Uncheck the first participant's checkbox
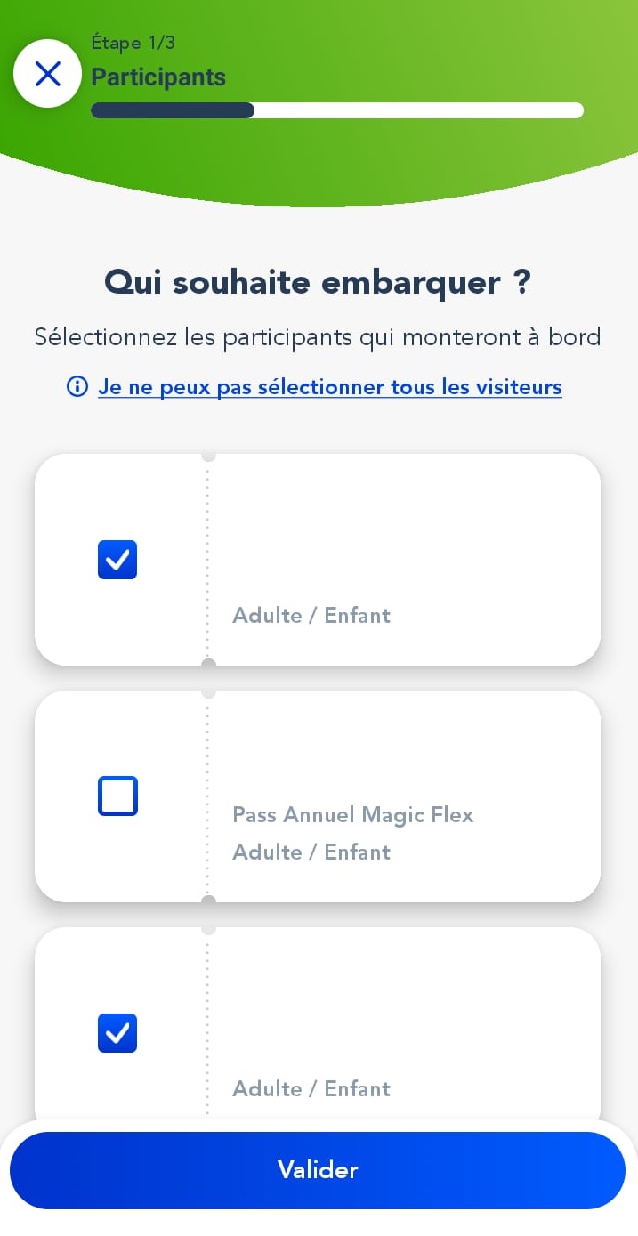This screenshot has width=638, height=1236. 117,560
